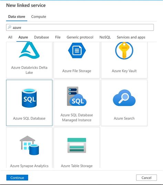
Task: Select the Azure category filter
Action: coord(23,37)
